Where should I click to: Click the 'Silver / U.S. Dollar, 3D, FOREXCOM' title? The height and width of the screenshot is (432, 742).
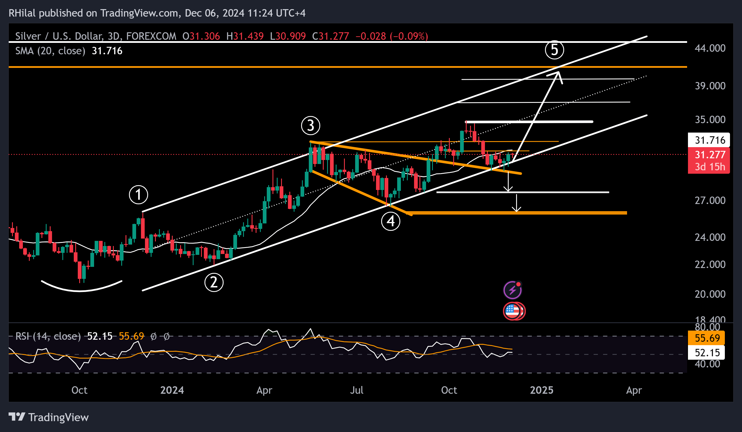96,36
